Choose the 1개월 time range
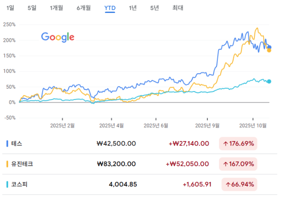 click(56, 8)
